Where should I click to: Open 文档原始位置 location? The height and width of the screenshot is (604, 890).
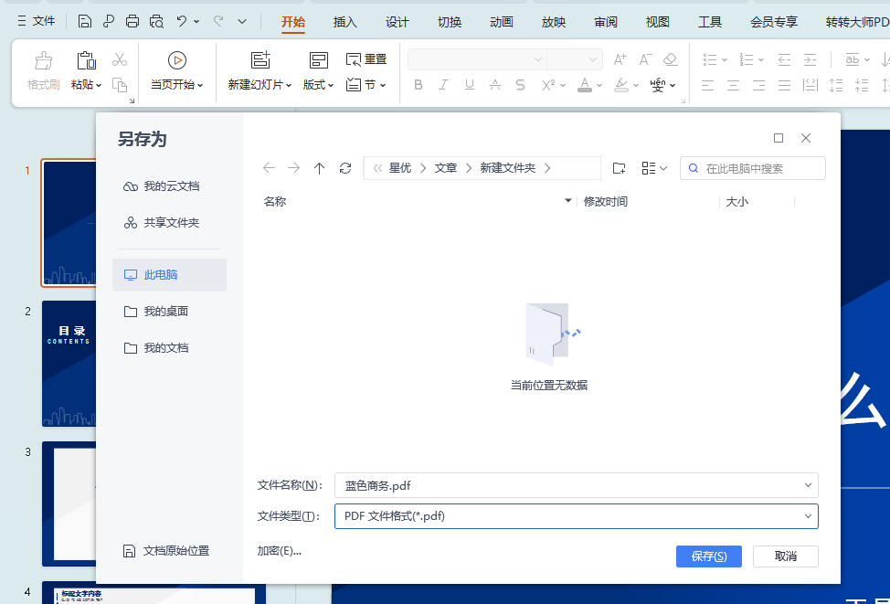click(x=166, y=551)
